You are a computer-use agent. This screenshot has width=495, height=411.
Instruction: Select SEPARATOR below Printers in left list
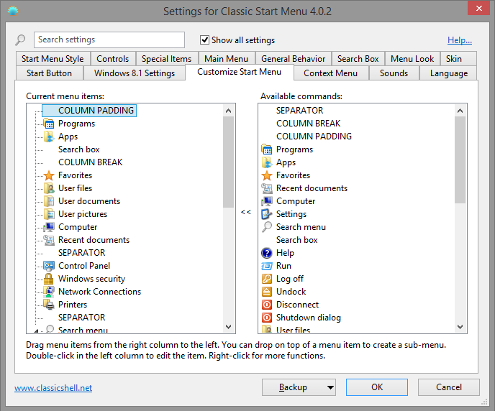click(82, 318)
